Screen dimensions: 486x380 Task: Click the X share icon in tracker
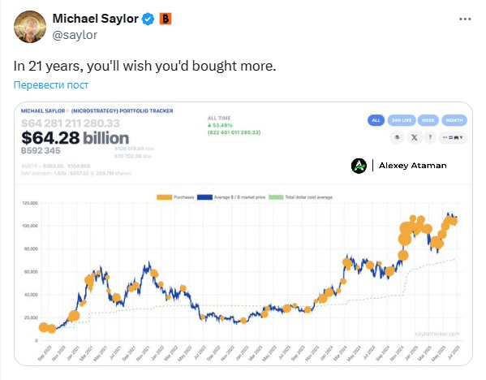414,137
